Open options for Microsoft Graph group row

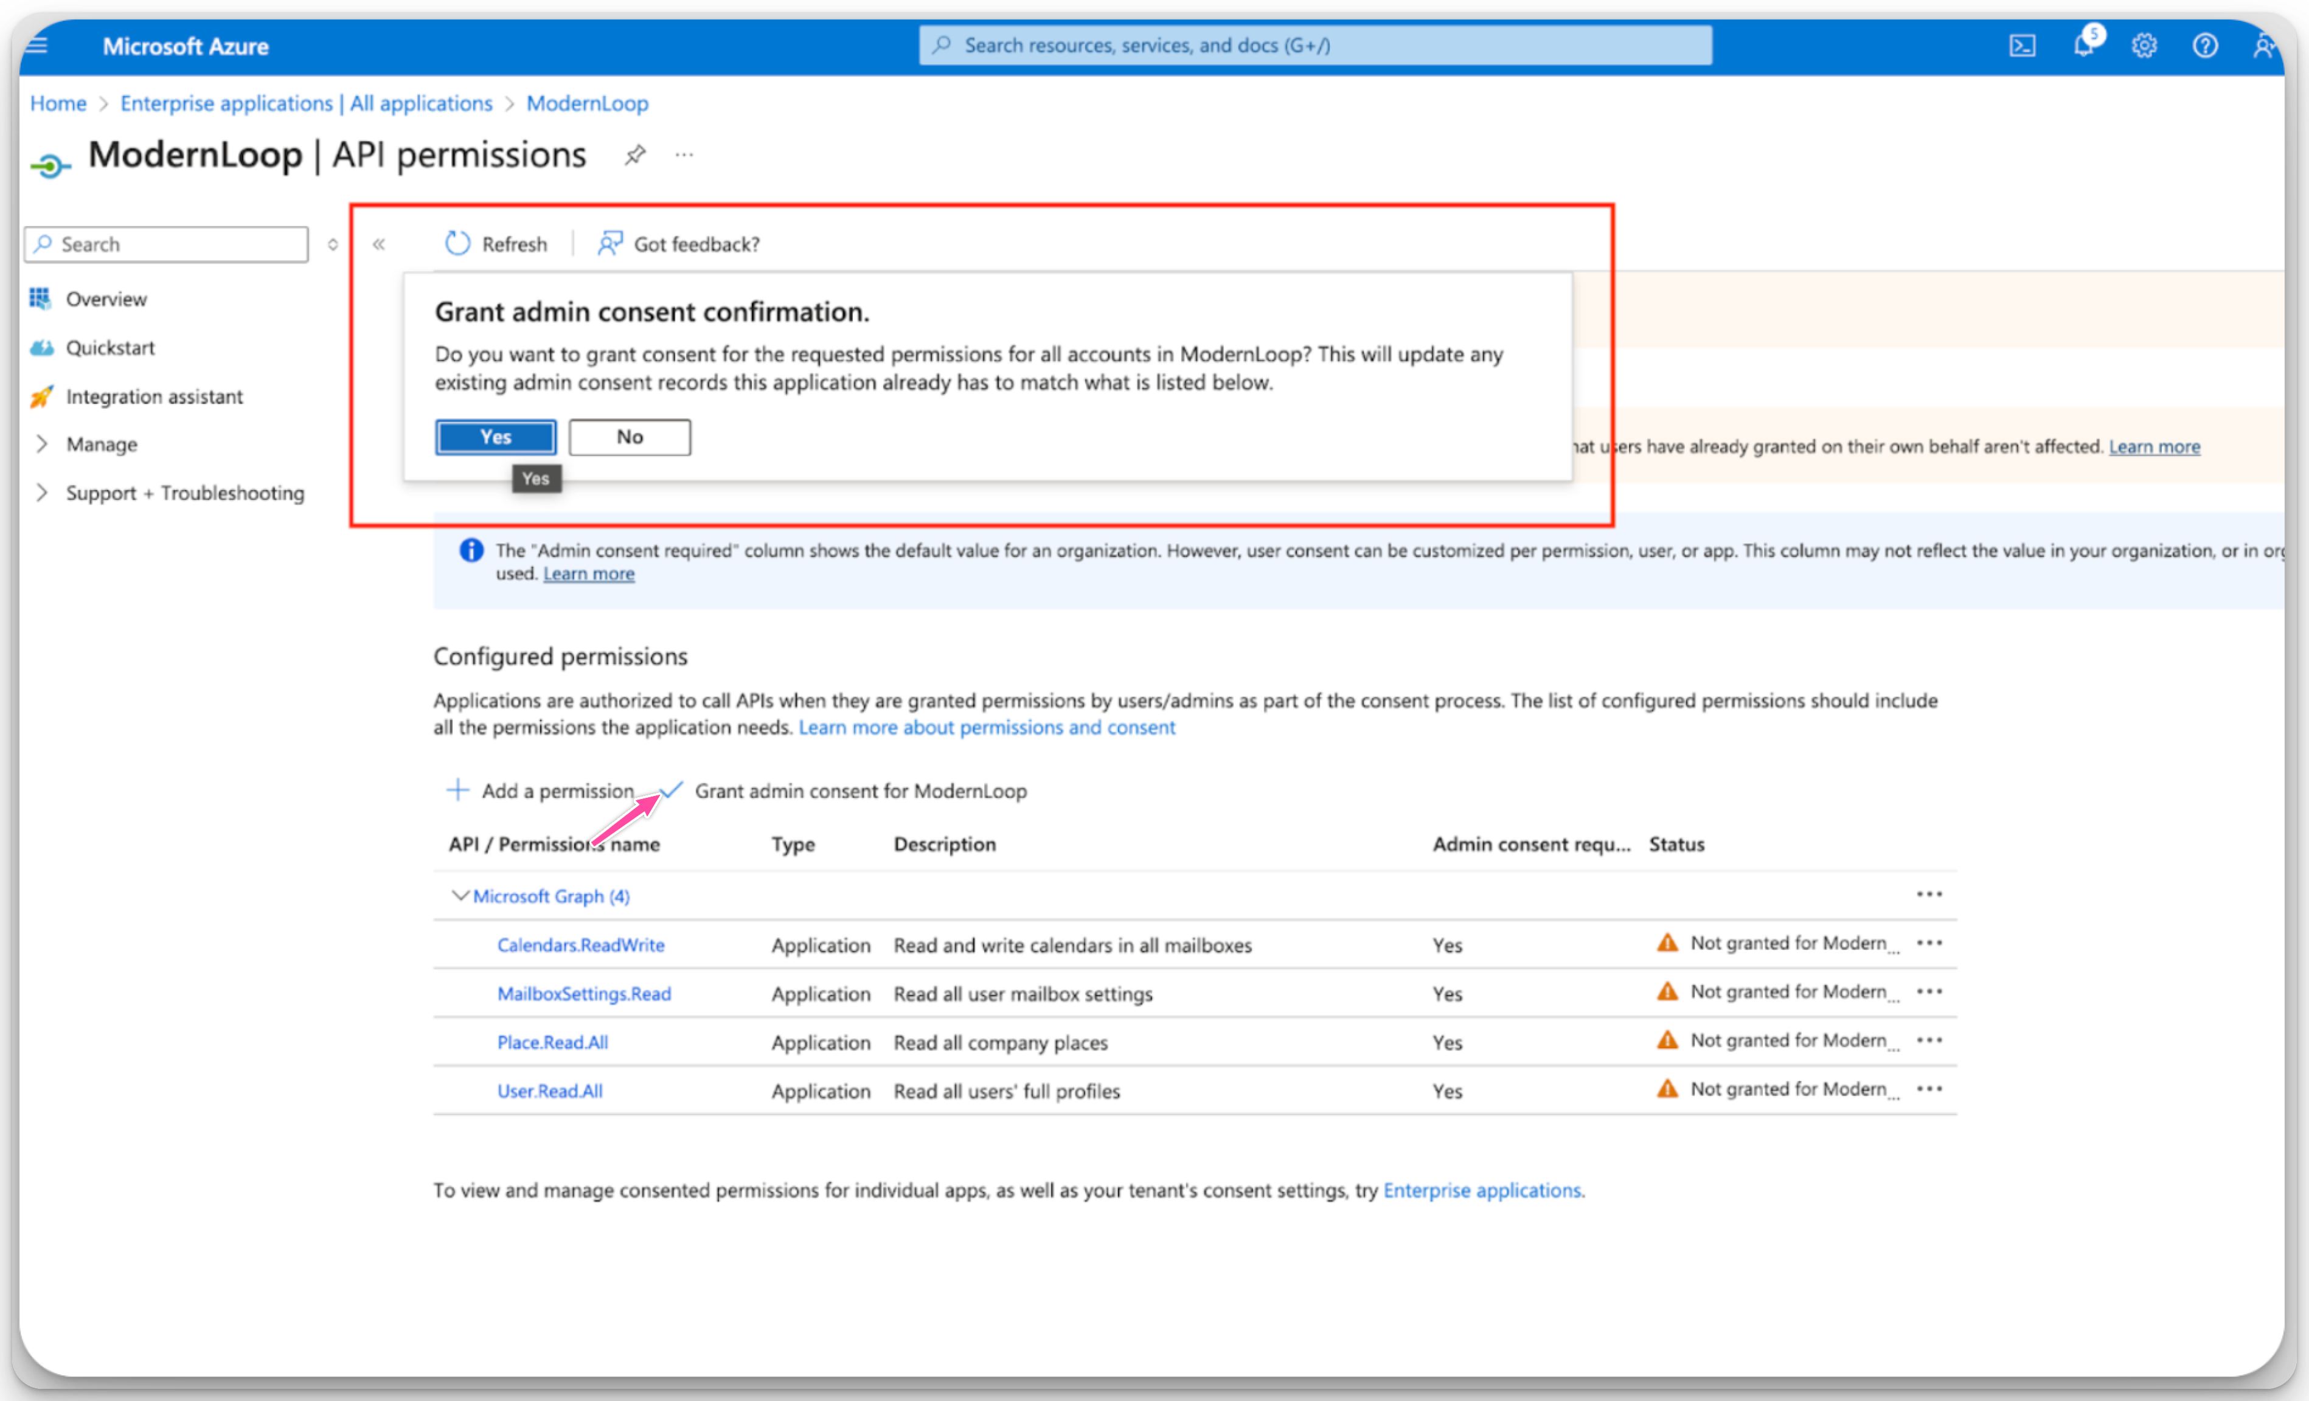pos(1929,894)
